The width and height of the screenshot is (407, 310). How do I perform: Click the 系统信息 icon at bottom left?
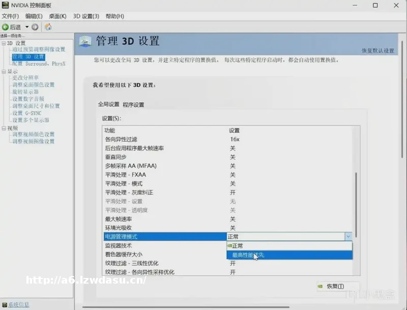[x=4, y=304]
